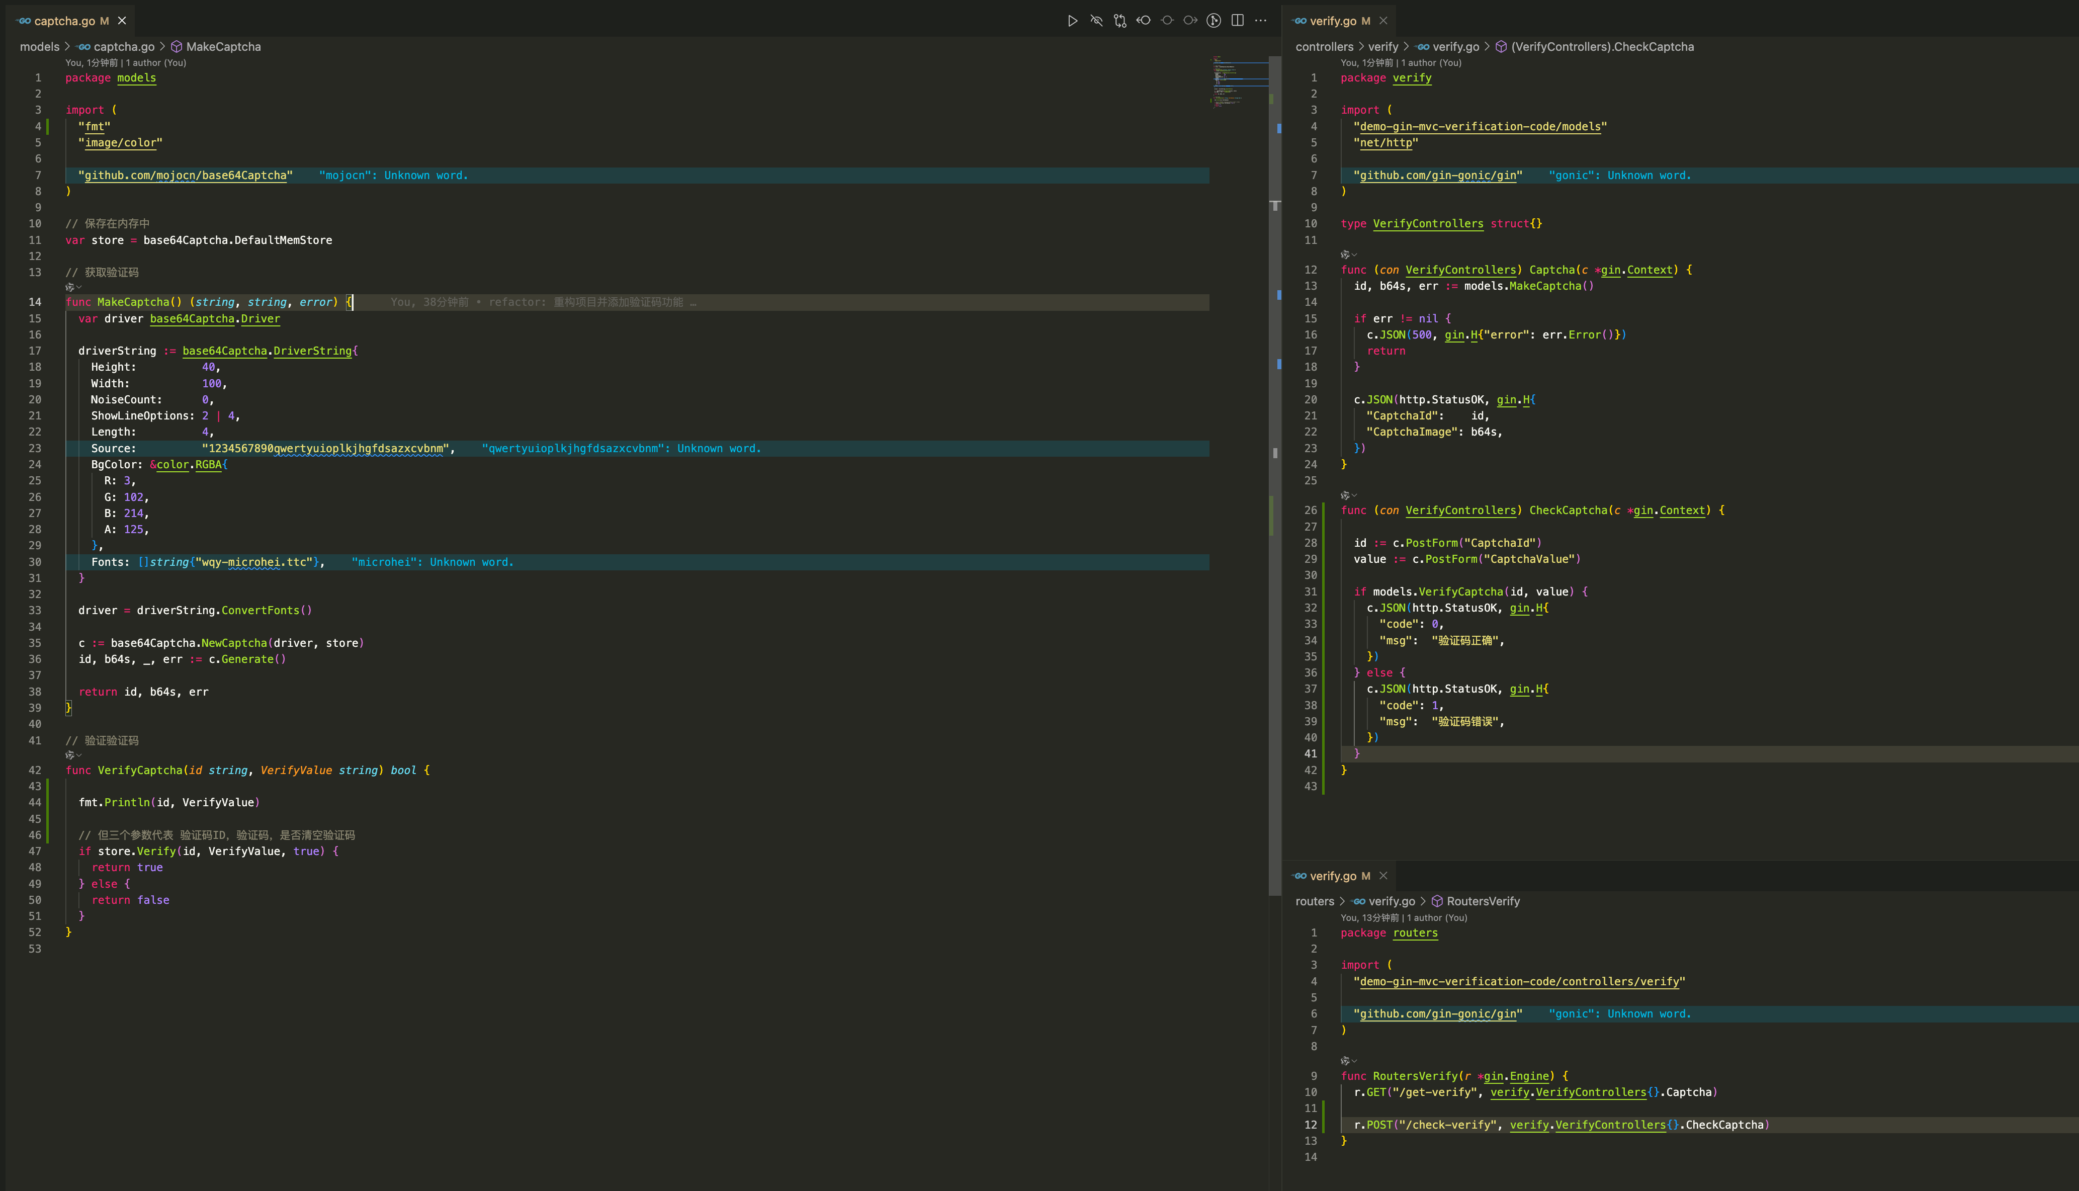
Task: Close the captcha.go tab
Action: 122,21
